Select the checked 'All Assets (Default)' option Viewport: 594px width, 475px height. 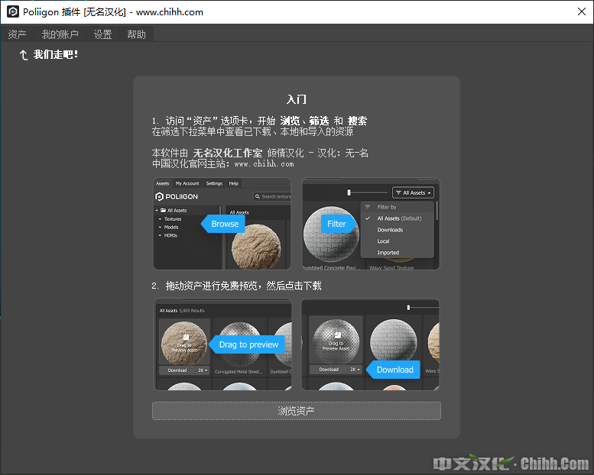[398, 218]
